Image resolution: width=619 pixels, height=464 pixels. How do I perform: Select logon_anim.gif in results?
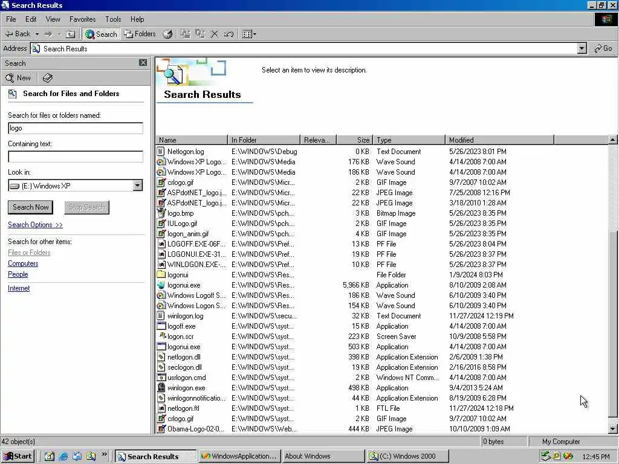coord(188,234)
